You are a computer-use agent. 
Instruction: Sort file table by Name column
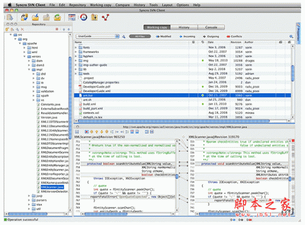132,42
